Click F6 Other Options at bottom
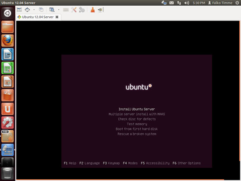The image size is (241, 181). pos(187,163)
